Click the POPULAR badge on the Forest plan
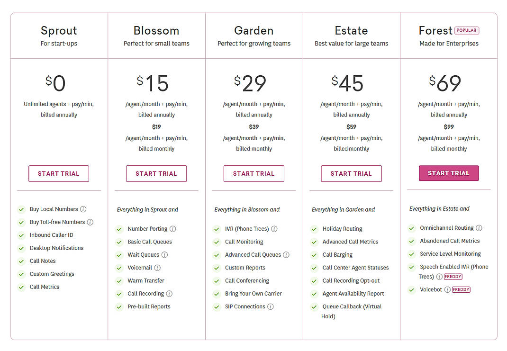This screenshot has height=351, width=507. (x=466, y=30)
